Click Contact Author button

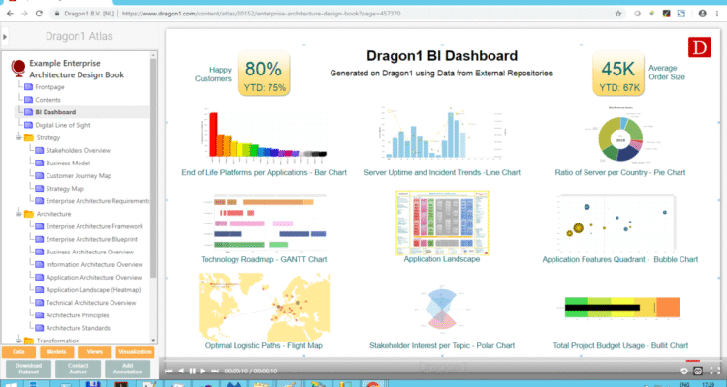(x=78, y=369)
